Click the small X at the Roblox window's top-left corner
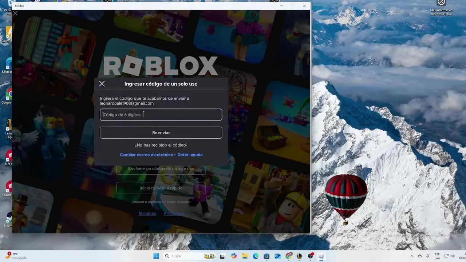This screenshot has height=262, width=466. pyautogui.click(x=15, y=13)
